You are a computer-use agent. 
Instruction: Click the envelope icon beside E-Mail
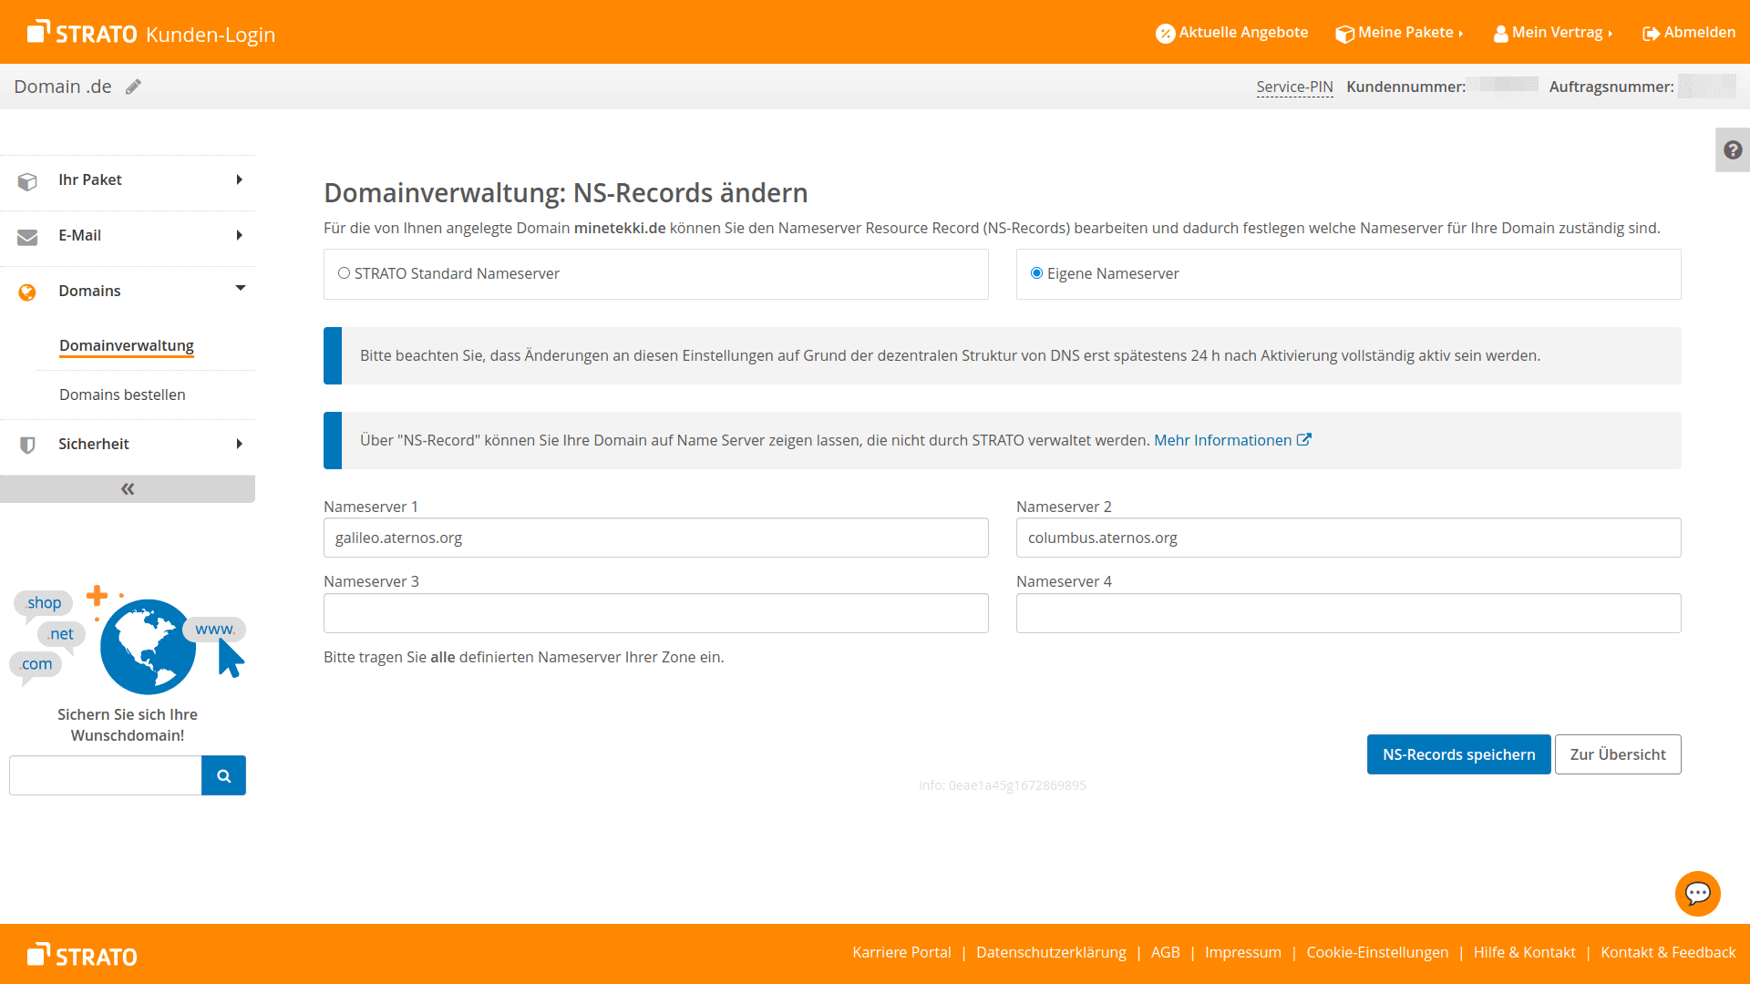27,237
